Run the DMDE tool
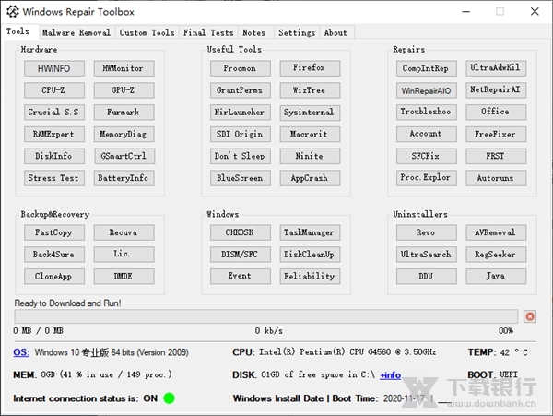 (124, 277)
